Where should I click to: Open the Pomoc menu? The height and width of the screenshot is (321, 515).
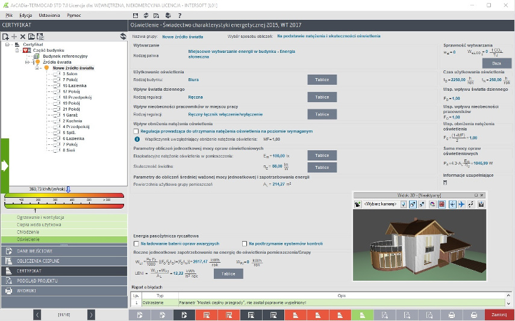[x=74, y=16]
